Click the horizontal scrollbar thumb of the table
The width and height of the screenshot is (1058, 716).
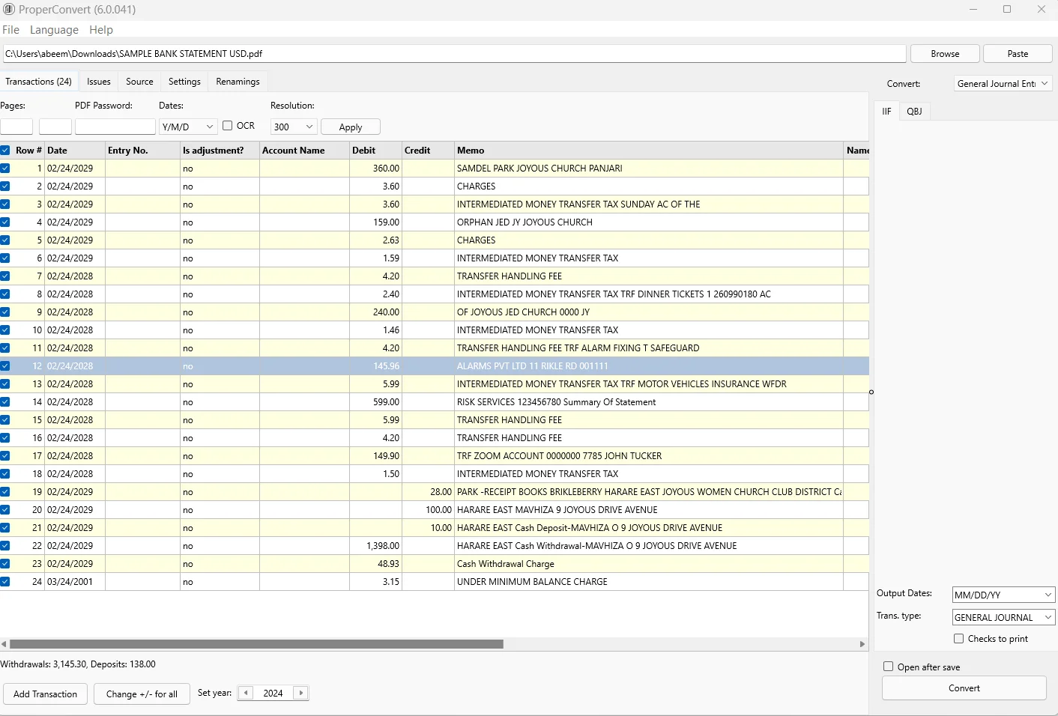(x=256, y=644)
